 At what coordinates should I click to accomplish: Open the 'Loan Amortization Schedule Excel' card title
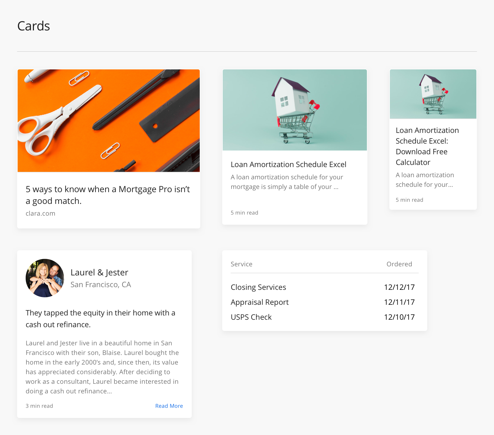pos(288,164)
